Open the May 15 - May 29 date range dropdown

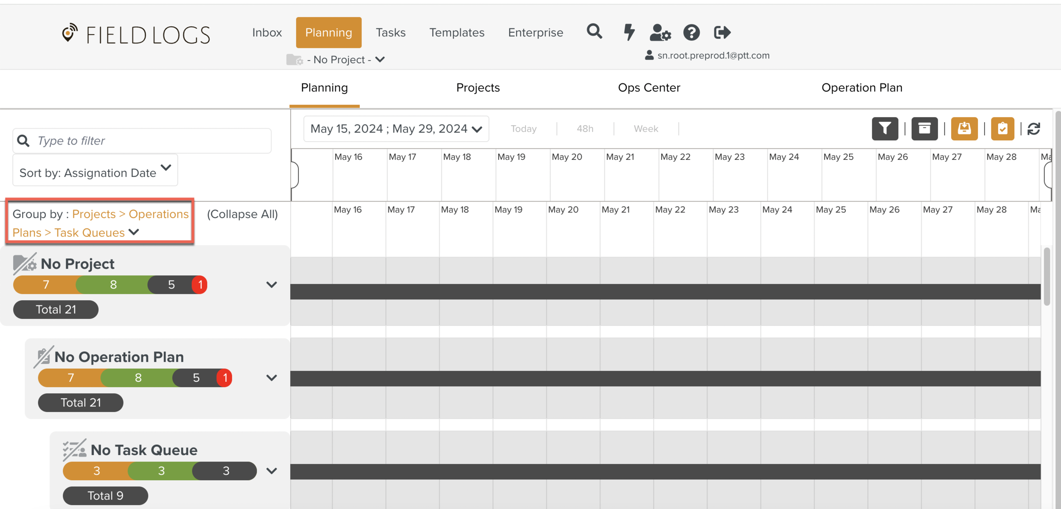click(396, 129)
